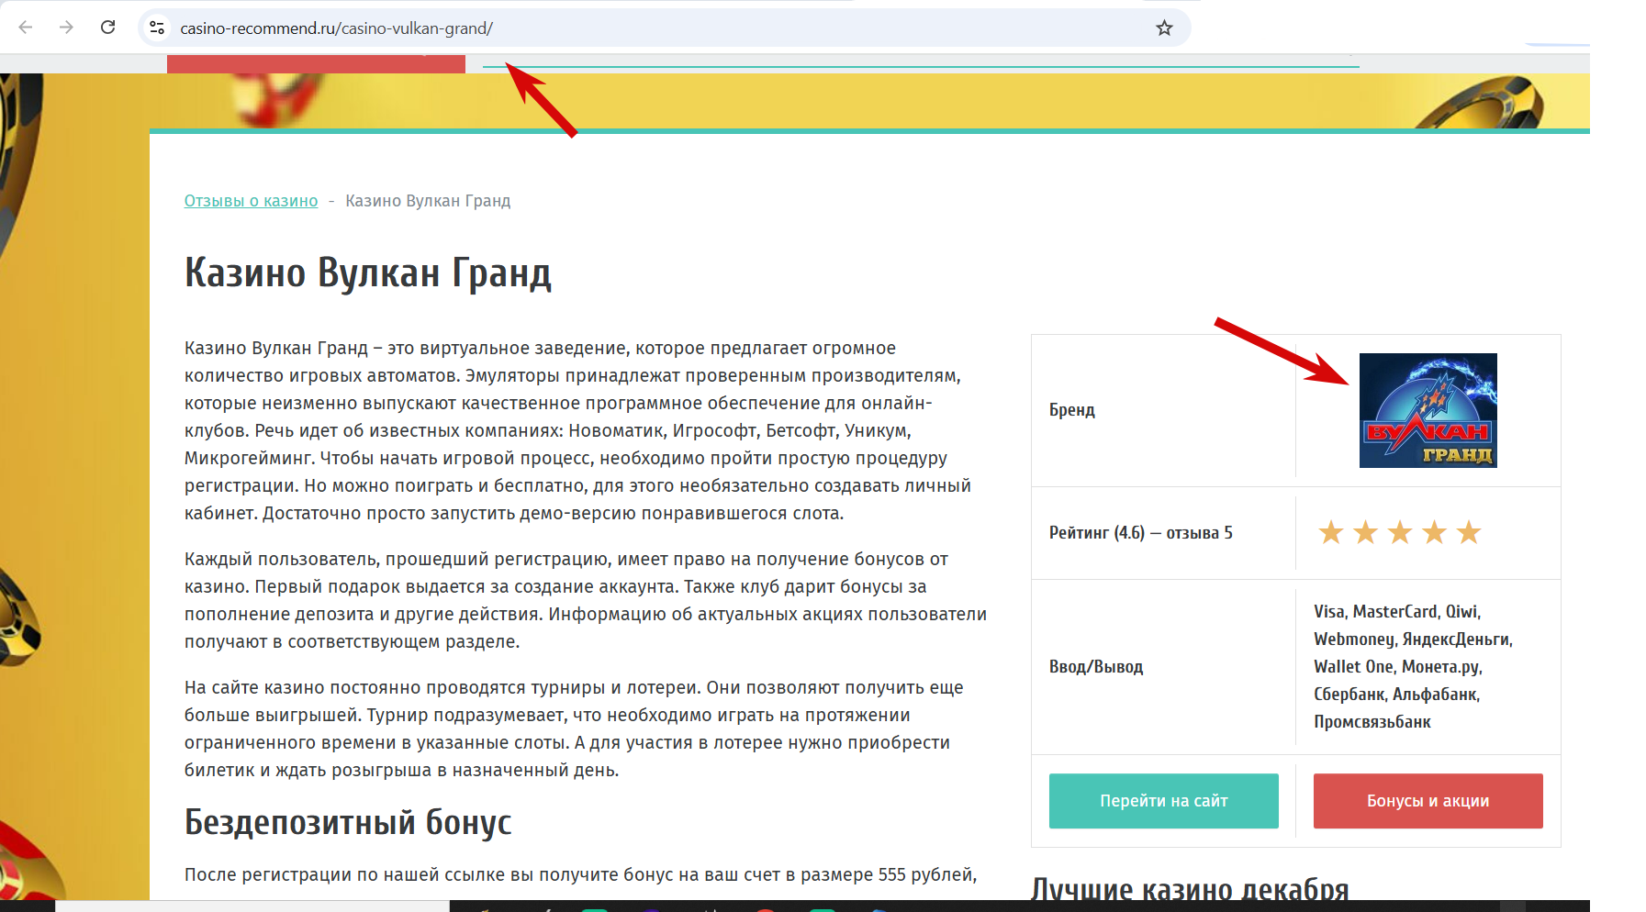Reload the casino-recommend.ru page
The image size is (1646, 912).
coord(108,28)
